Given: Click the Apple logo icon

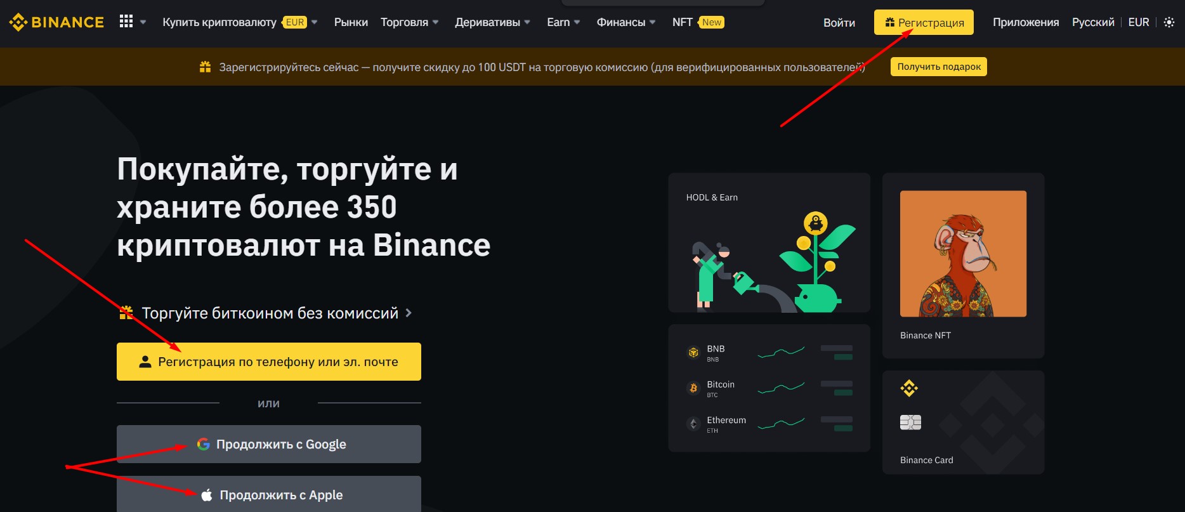Looking at the screenshot, I should 207,495.
